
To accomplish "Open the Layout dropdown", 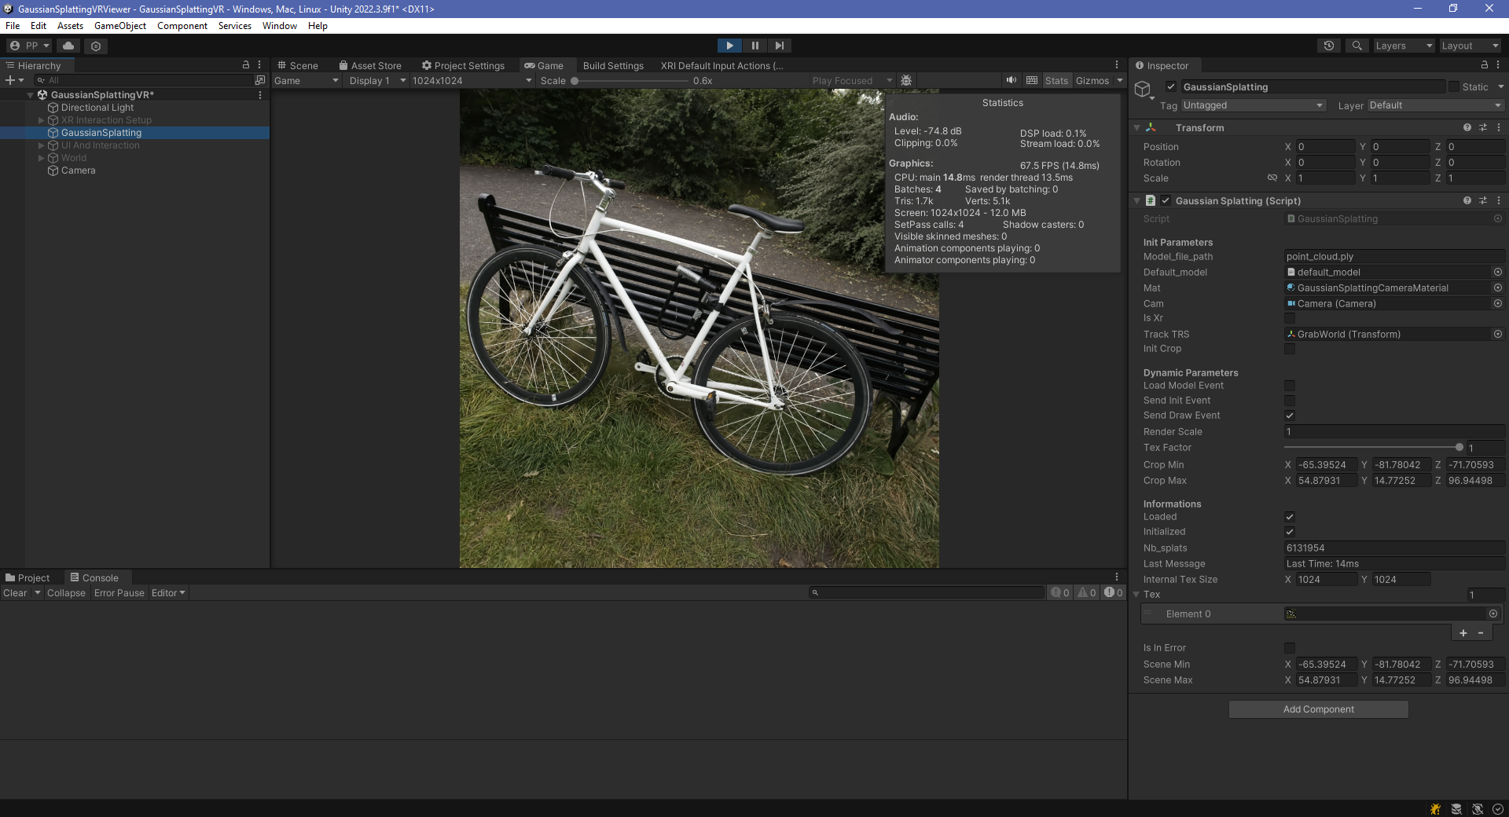I will pos(1470,46).
